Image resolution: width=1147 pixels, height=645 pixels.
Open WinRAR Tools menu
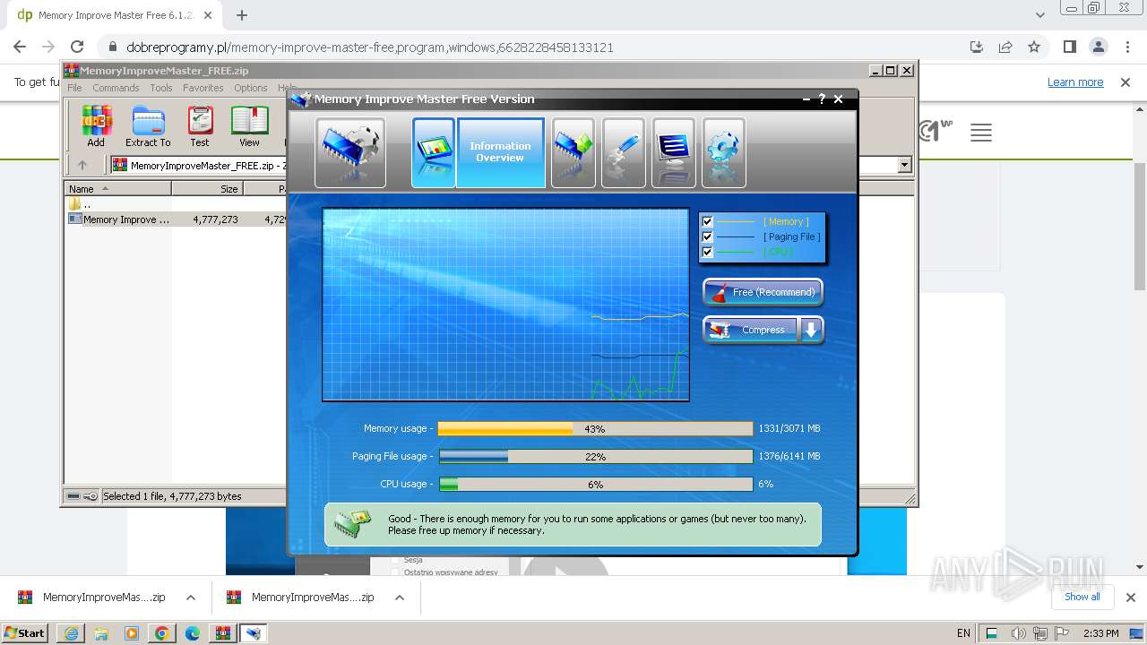click(161, 88)
